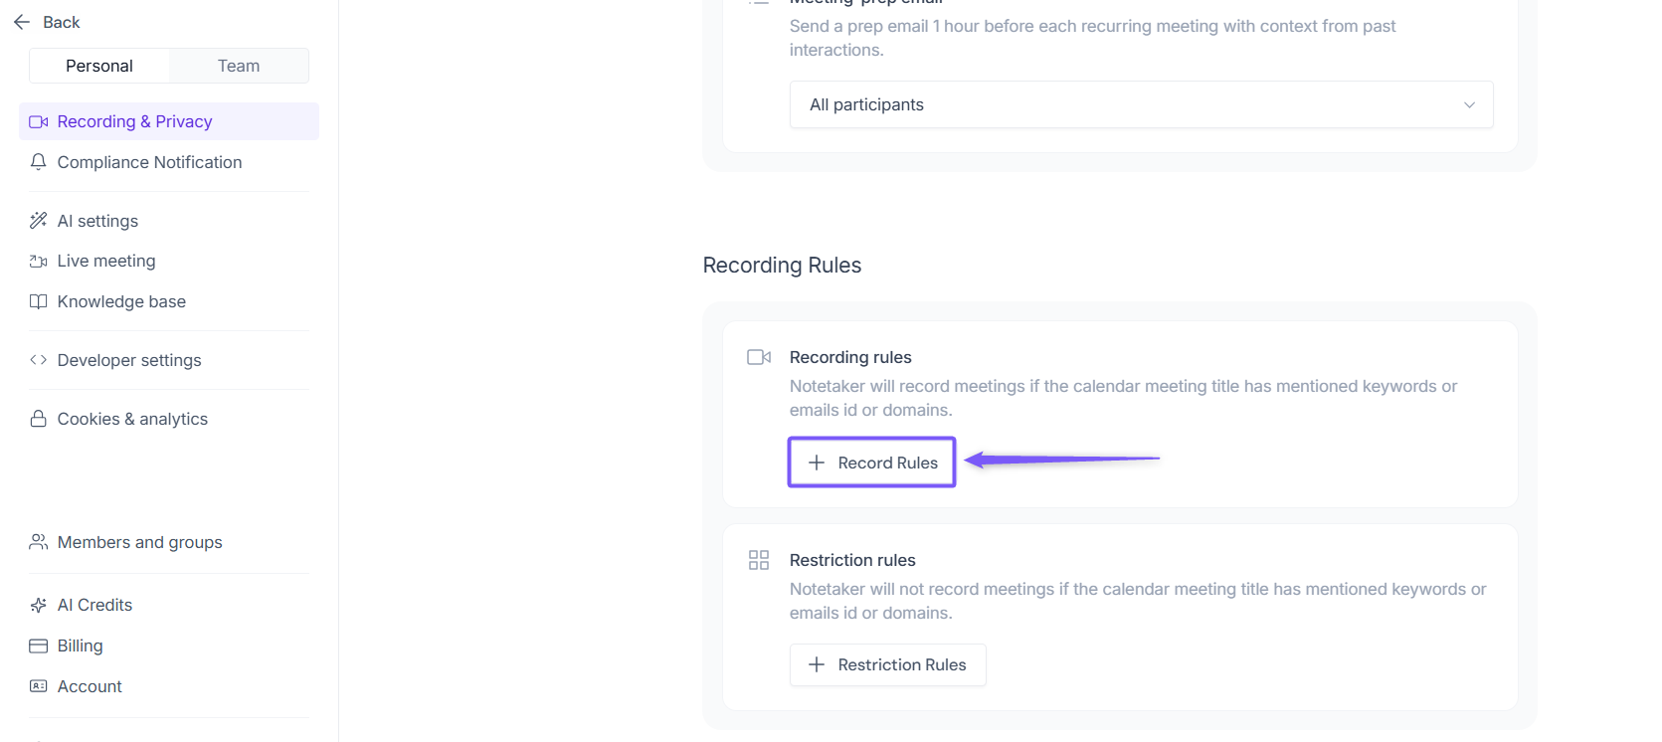
Task: Click the Live meeting icon
Action: pyautogui.click(x=39, y=262)
